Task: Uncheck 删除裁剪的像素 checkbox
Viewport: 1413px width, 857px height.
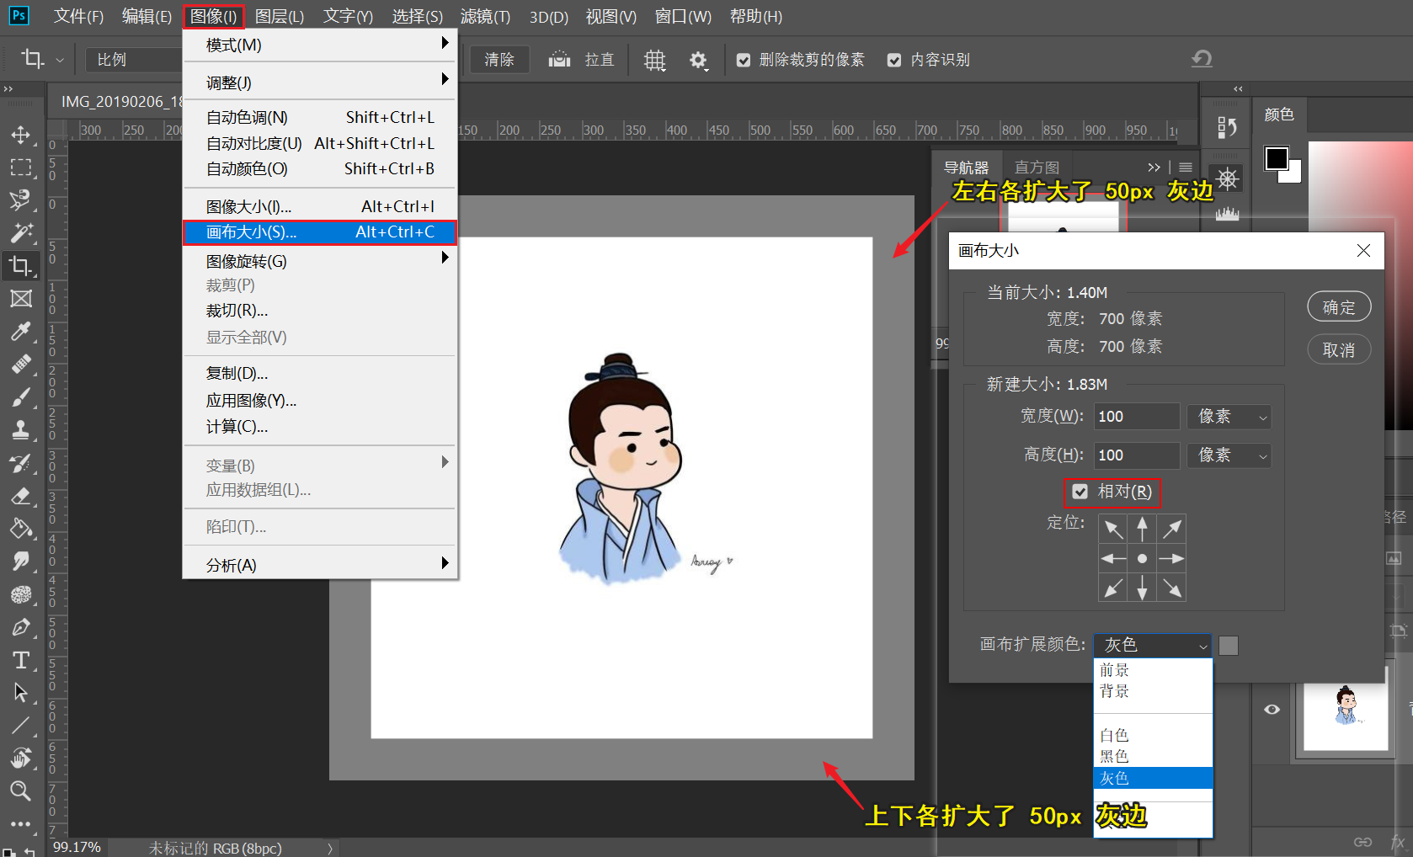Action: point(744,60)
